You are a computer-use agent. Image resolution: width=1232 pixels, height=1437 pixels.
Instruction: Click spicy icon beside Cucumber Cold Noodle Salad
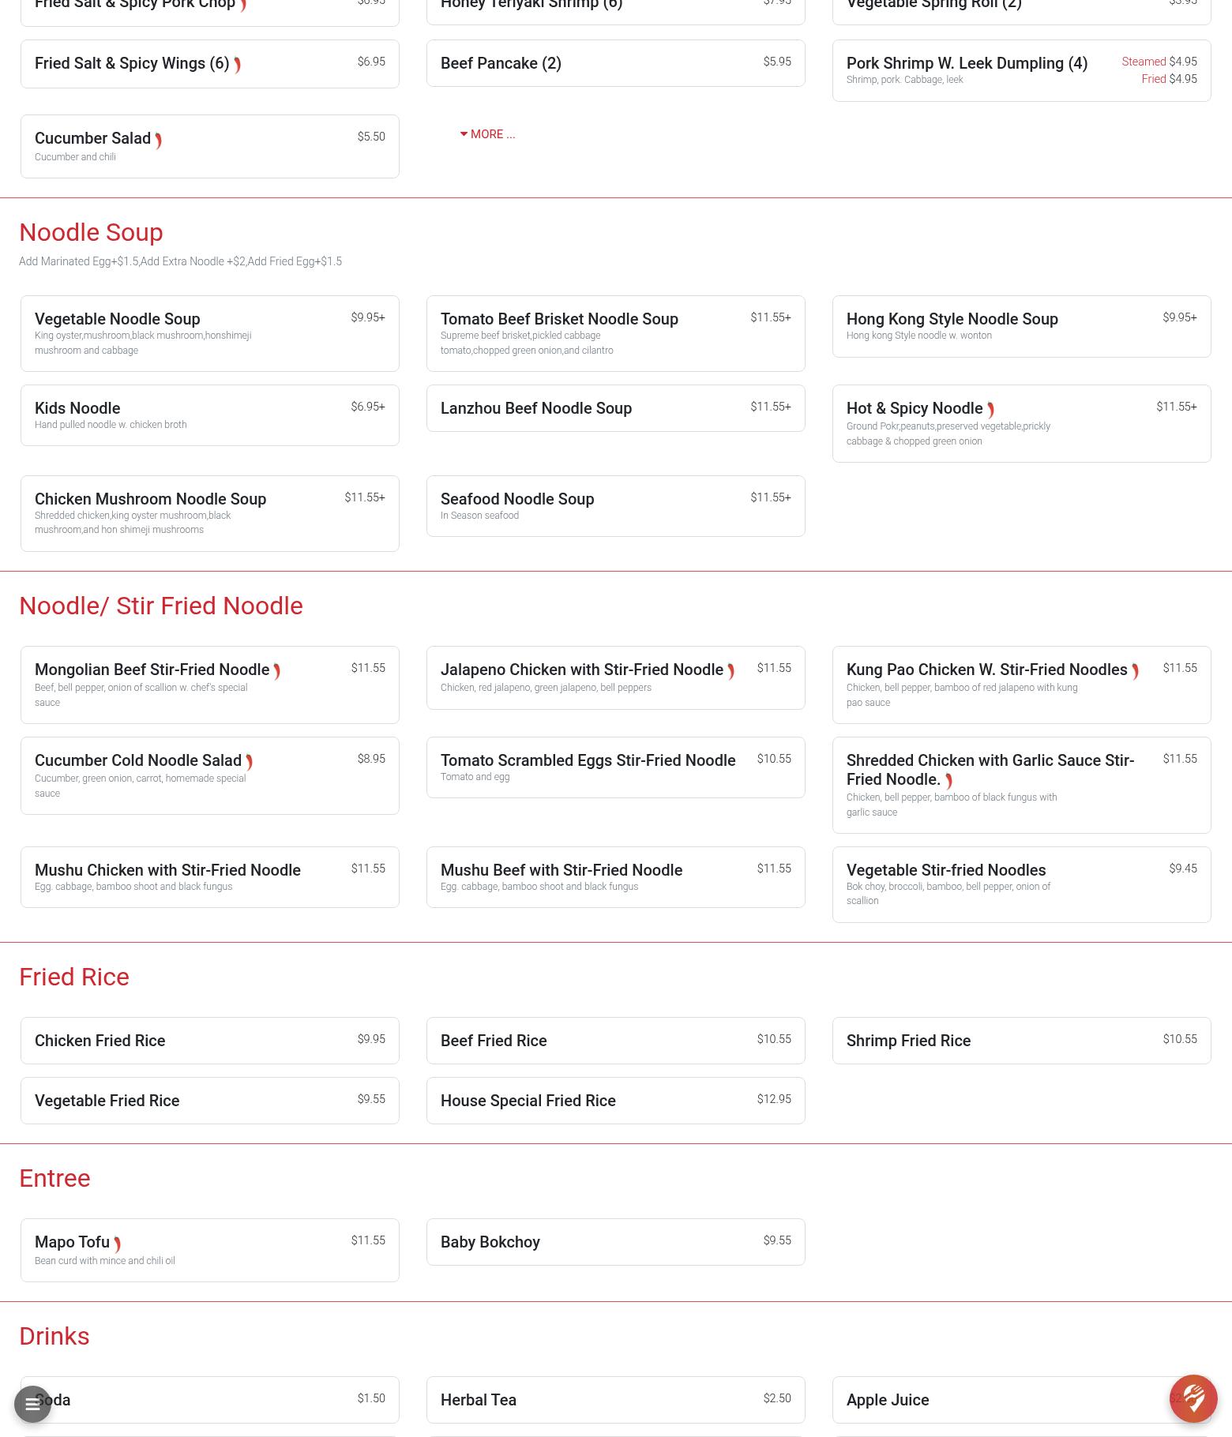click(x=250, y=763)
